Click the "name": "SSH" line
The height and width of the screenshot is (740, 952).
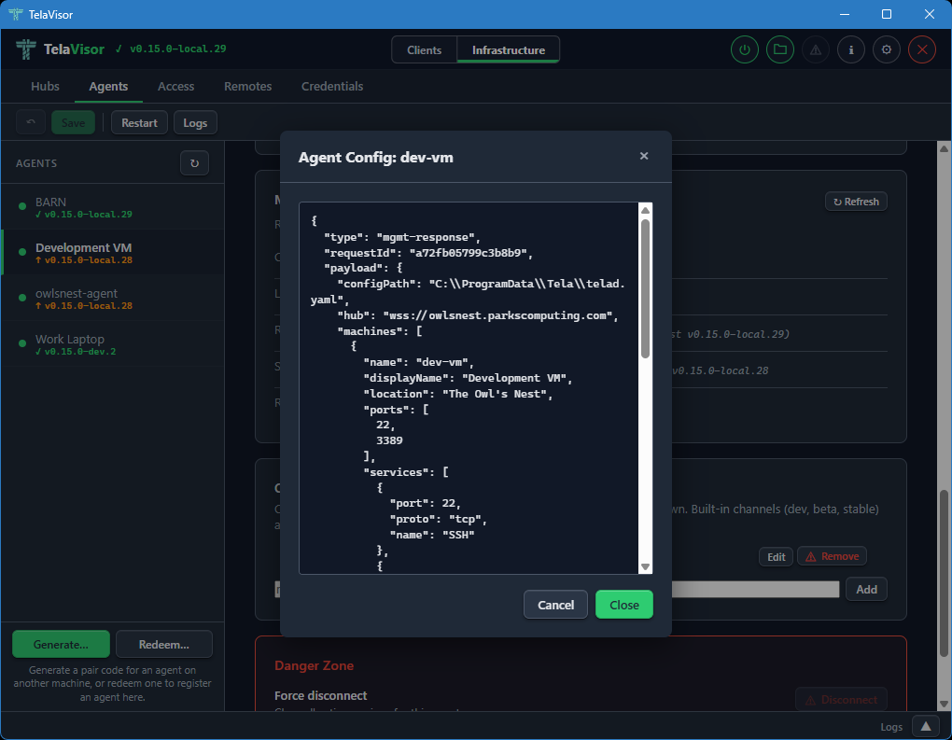click(432, 534)
